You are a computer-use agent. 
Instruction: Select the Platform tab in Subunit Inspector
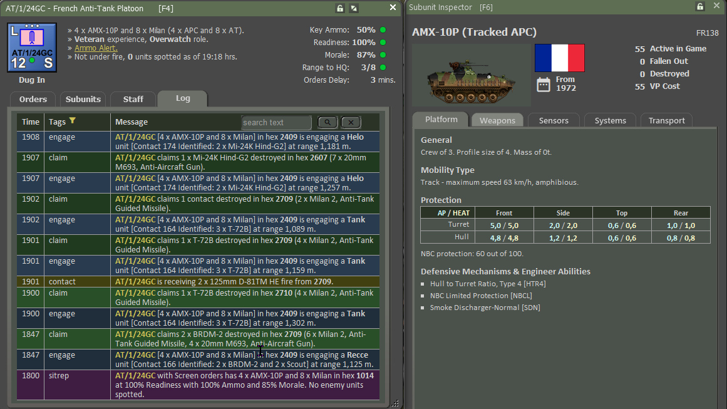(441, 119)
